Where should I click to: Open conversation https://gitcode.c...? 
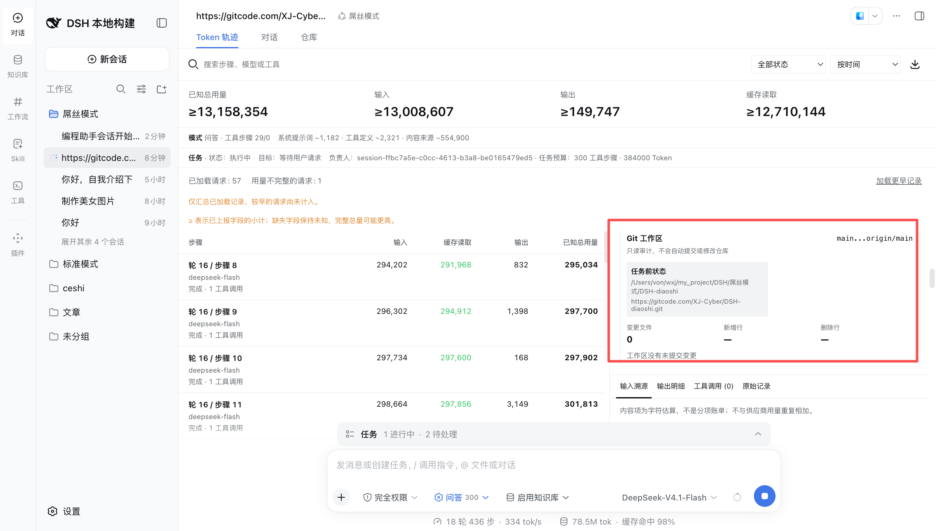pyautogui.click(x=107, y=157)
